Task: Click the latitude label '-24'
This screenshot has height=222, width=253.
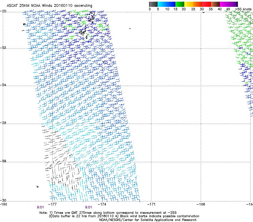Action: (3, 85)
